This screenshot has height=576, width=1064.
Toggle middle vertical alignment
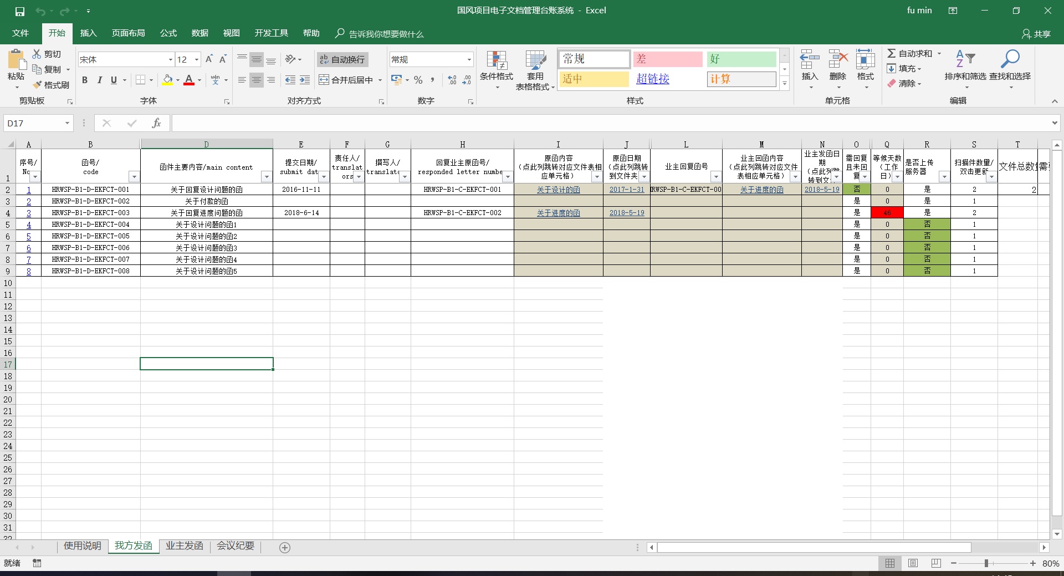coord(256,59)
